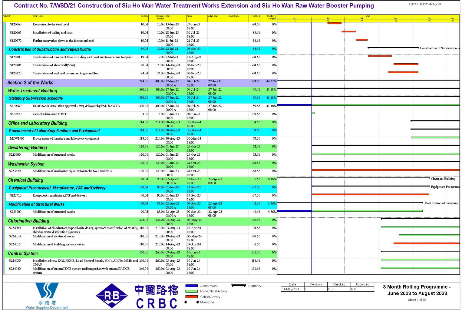Click the Water Supplies Department logo
The height and width of the screenshot is (311, 462).
coord(47,296)
